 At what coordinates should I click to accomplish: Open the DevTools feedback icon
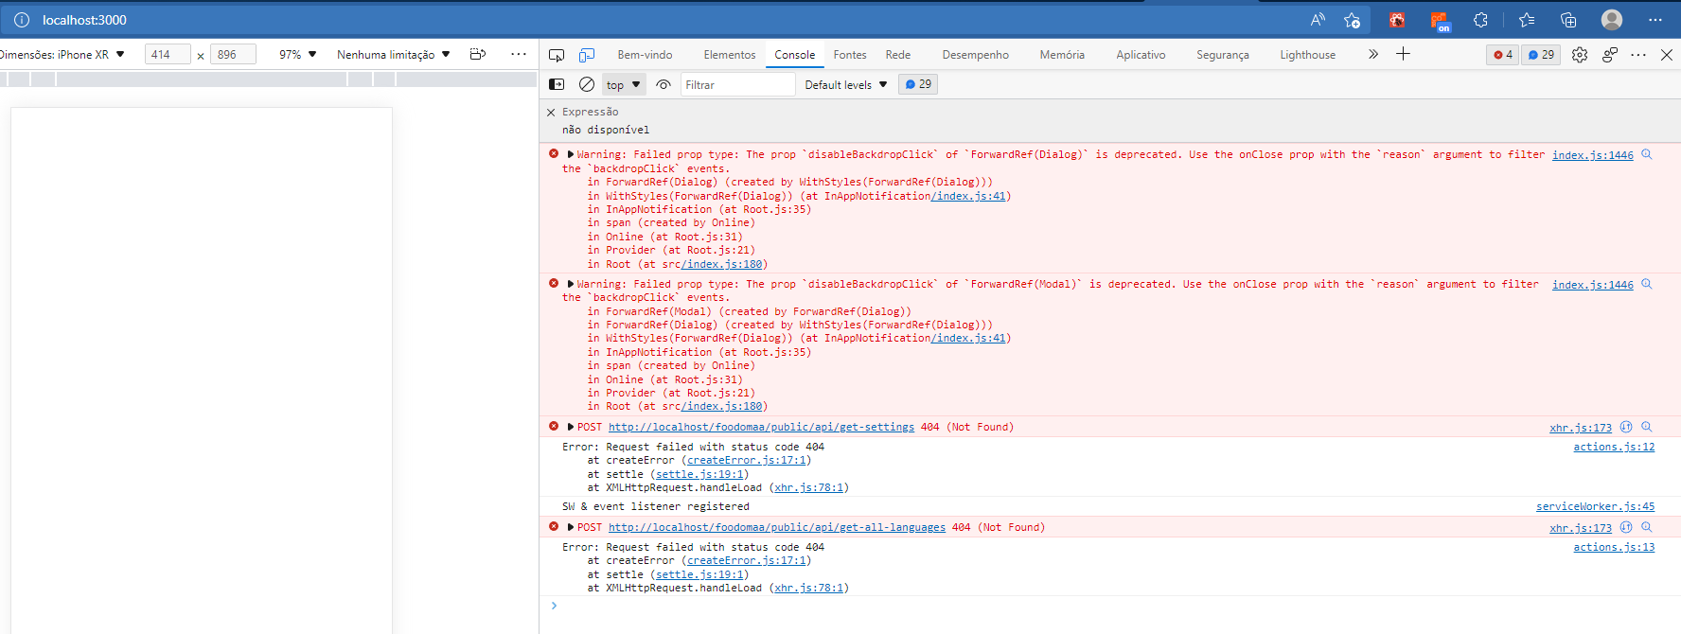tap(1610, 55)
